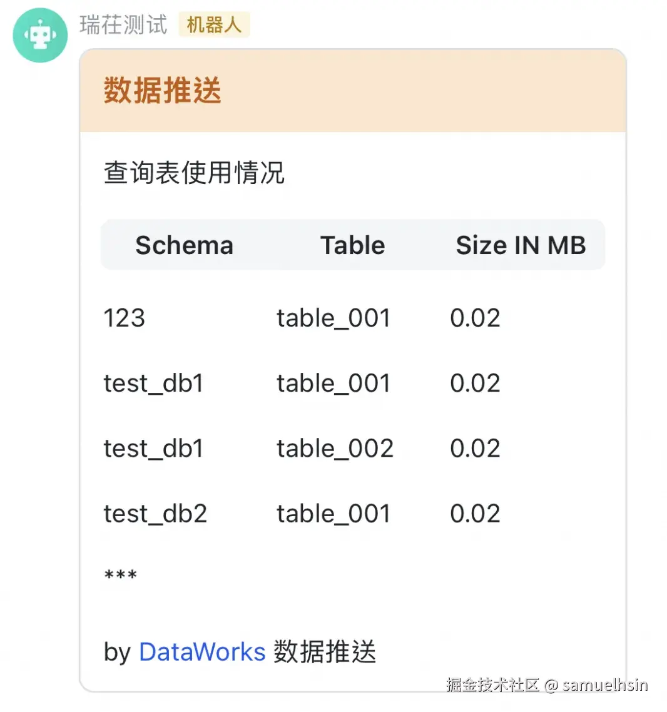Click the 123 schema cell
Viewport: 667px width, 712px height.
(124, 318)
